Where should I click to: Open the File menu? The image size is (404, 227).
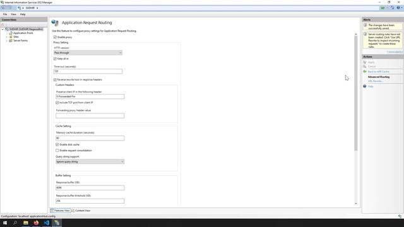pos(5,15)
